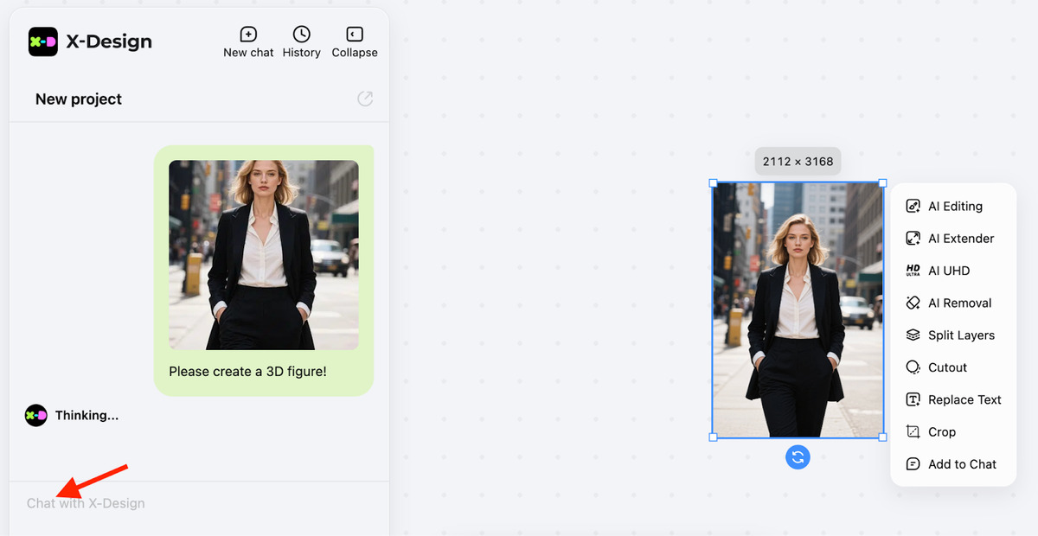Start a New chat
1038x536 pixels.
coord(248,41)
